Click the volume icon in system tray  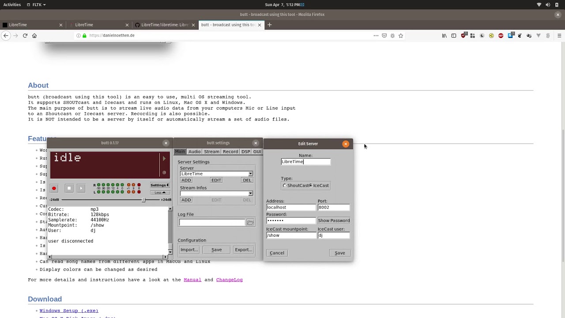click(548, 4)
